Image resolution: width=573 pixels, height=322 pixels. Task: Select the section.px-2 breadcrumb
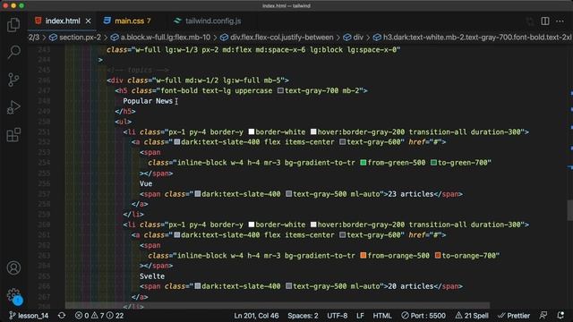tap(75, 38)
